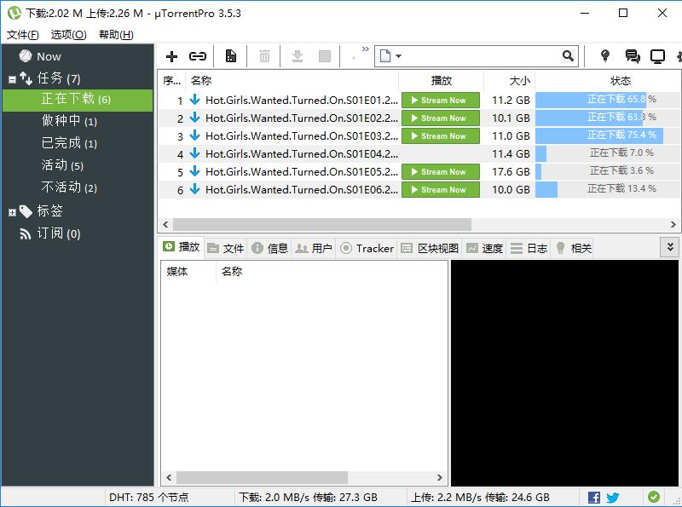Switch to the 相关 tab
Screen dimensions: 682x507
click(574, 248)
